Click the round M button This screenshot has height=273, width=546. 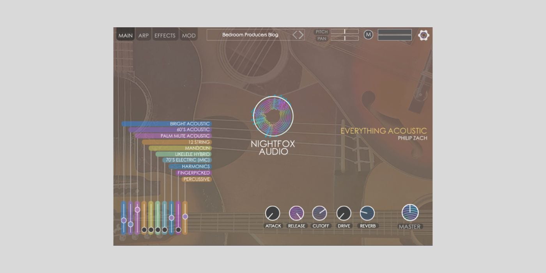[368, 35]
